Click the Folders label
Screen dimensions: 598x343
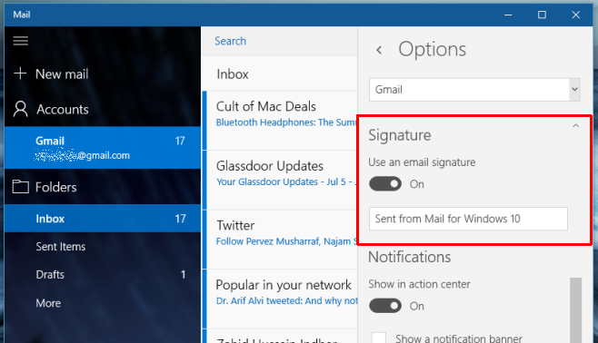click(56, 187)
